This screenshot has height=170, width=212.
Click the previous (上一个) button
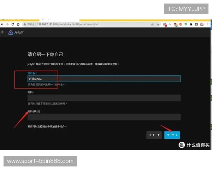pos(154,135)
